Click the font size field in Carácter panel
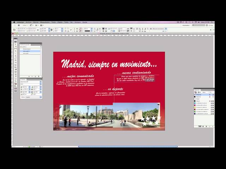This screenshot has width=226, height=169. point(26,87)
